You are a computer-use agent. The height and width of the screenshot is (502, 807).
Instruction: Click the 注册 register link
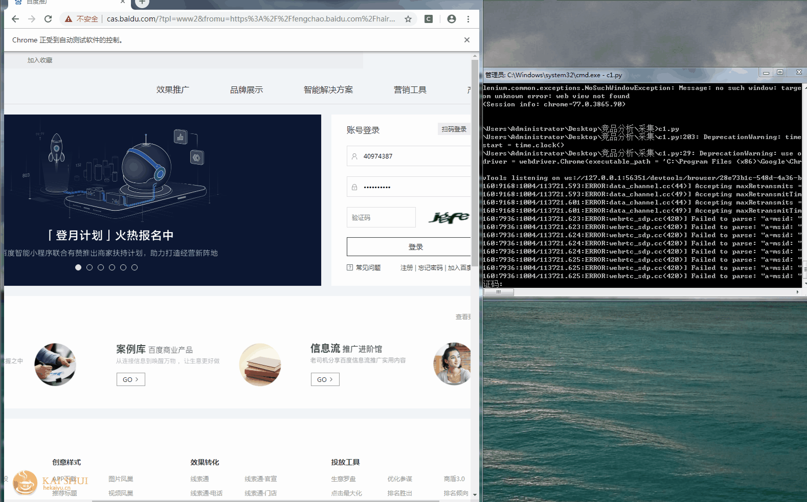407,268
